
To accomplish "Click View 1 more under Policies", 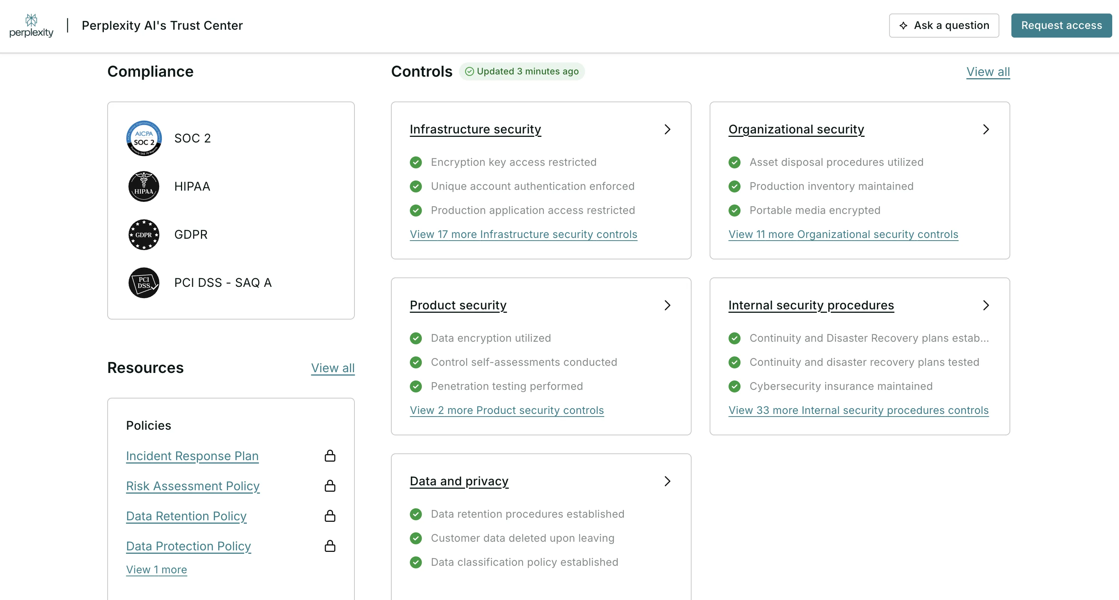I will click(157, 570).
